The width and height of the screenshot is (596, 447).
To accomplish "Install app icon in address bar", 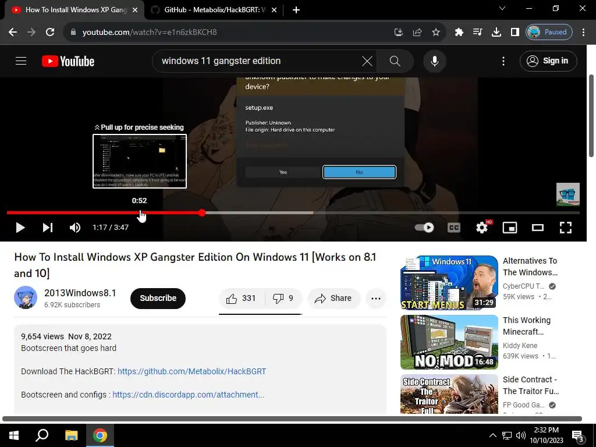I will (398, 32).
